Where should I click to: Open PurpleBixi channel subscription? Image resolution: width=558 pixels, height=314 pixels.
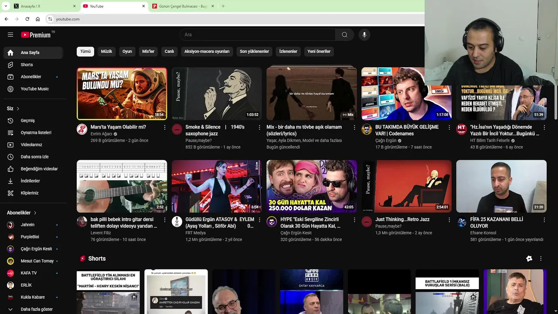coord(33,237)
